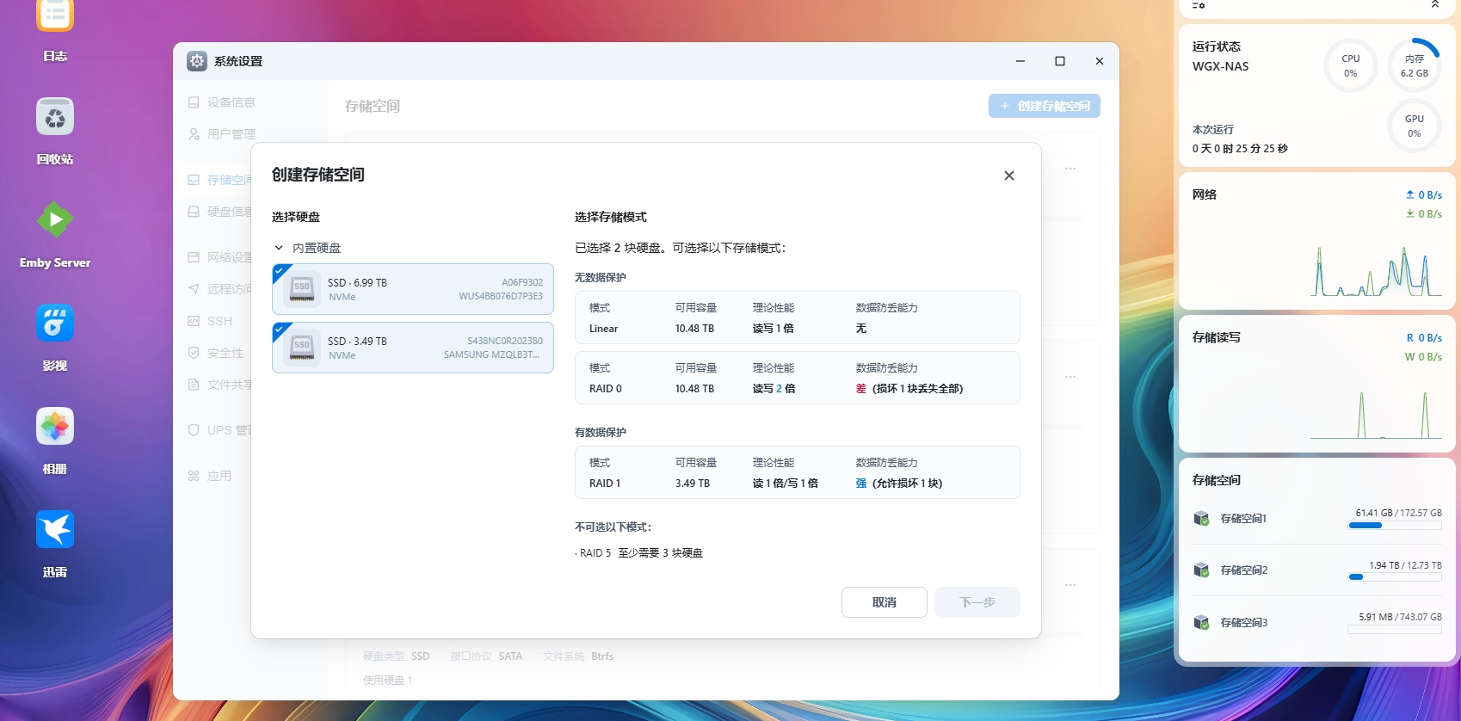Click the 内存 memory usage gauge

1415,65
